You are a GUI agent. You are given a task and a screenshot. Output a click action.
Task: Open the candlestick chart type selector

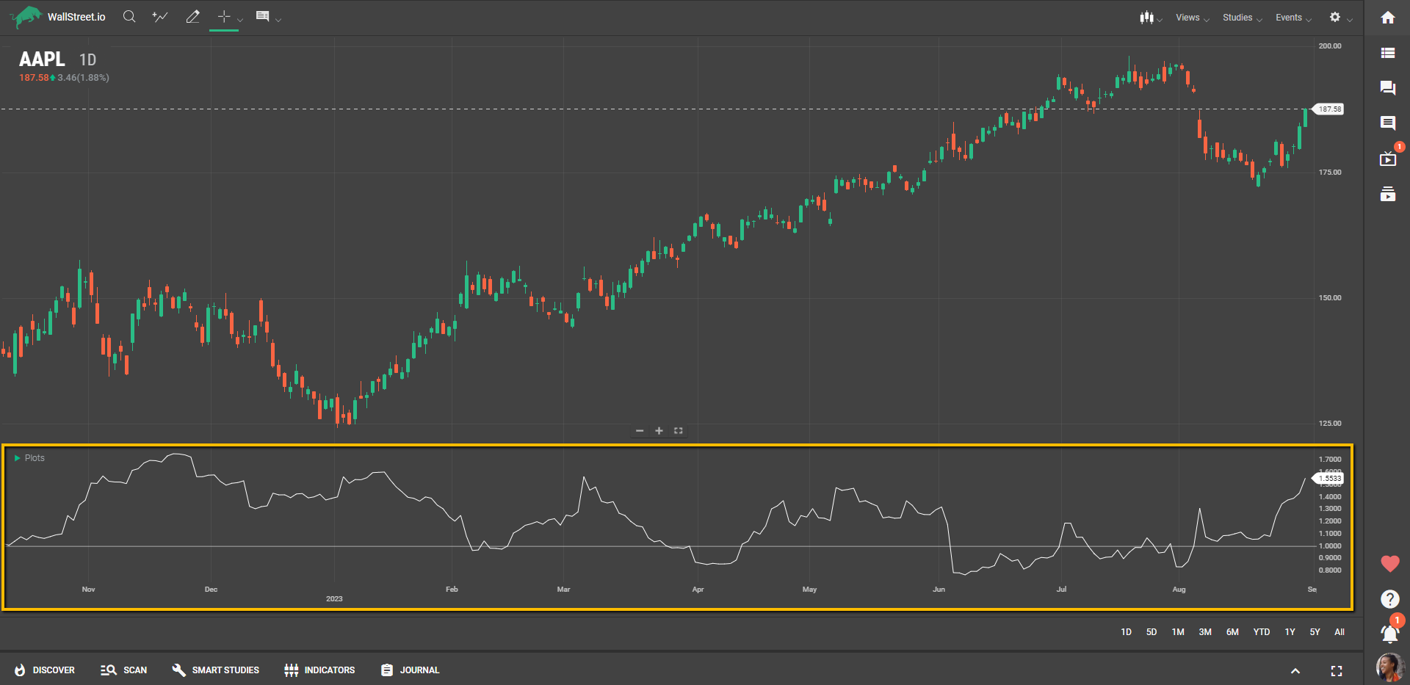[1146, 17]
